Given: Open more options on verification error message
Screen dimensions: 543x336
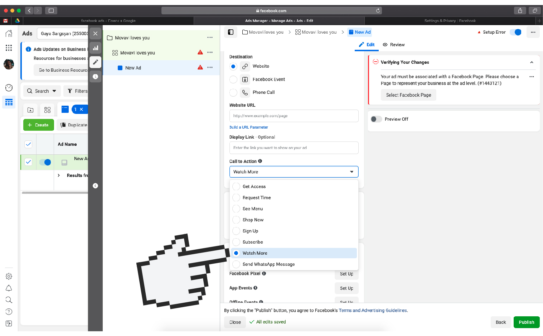Looking at the screenshot, I should [532, 77].
